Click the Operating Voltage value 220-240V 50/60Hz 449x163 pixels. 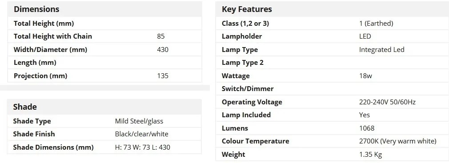click(x=387, y=102)
